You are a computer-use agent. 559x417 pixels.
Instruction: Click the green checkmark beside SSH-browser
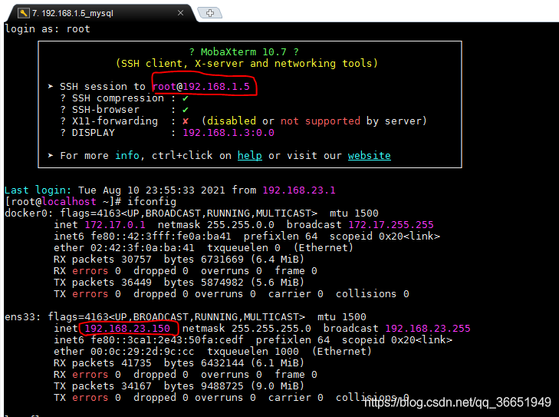pyautogui.click(x=186, y=110)
